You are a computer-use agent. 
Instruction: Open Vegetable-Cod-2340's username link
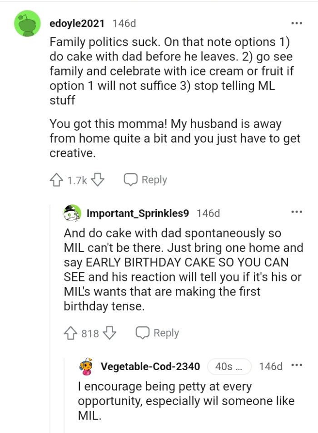(152, 366)
